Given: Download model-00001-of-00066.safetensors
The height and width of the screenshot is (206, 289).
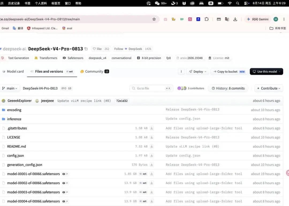Looking at the screenshot, I should click(151, 174).
